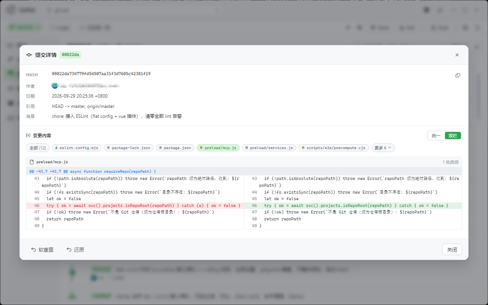The height and width of the screenshot is (305, 488).
Task: Copy the commit hash with the copy icon
Action: (458, 75)
